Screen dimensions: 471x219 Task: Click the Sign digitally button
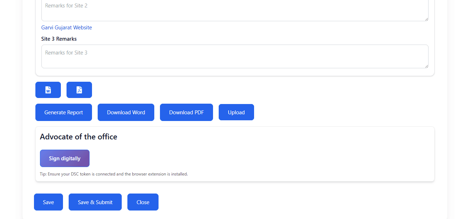point(64,158)
